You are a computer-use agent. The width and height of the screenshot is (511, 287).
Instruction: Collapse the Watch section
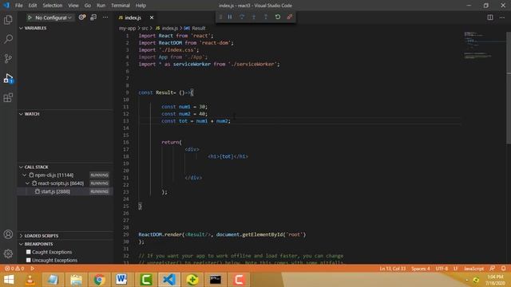tap(65, 114)
